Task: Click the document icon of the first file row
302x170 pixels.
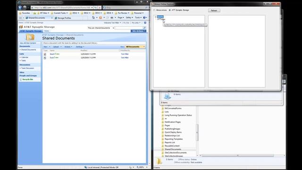Action: pos(45,54)
